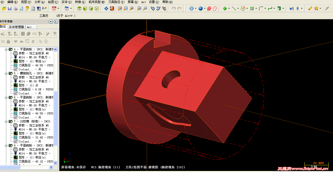Collapse operation 5 螺旋铣孔 tree node
Screen dimensions: 333x172
[x=7, y=73]
